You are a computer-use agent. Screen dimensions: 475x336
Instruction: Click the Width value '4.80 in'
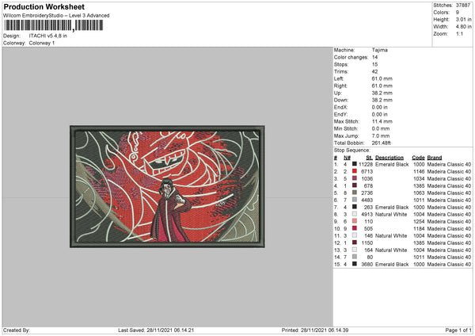tap(463, 27)
